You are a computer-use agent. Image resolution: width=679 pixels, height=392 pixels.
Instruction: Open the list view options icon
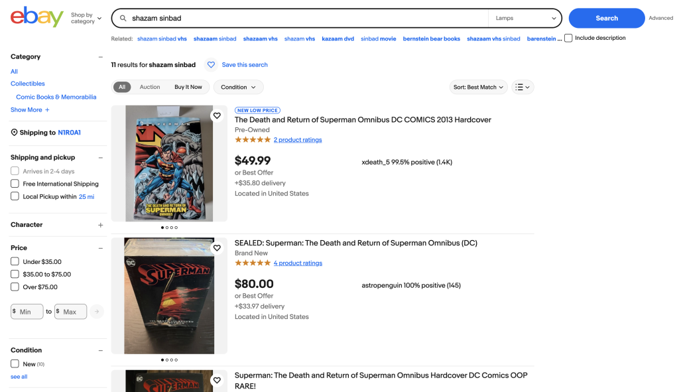(x=523, y=87)
